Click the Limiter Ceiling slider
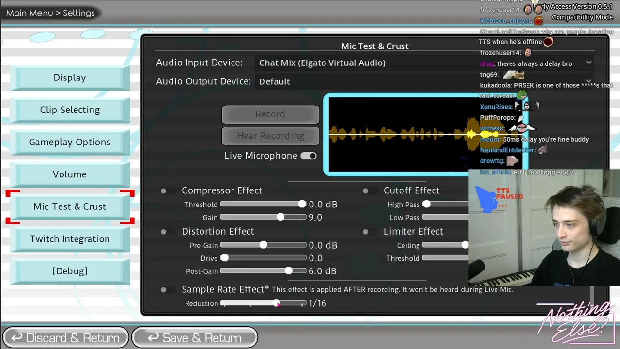Screen dimensions: 620x349 tap(446, 245)
